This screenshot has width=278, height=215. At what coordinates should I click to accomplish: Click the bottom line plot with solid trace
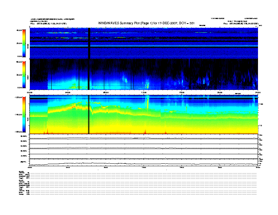pyautogui.click(x=144, y=162)
